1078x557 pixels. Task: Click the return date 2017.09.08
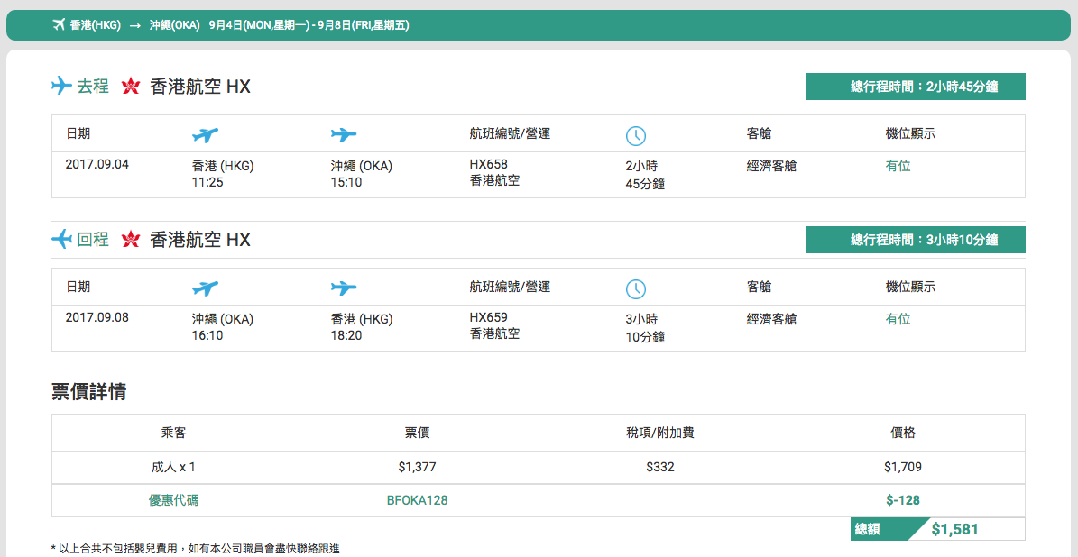pyautogui.click(x=97, y=317)
